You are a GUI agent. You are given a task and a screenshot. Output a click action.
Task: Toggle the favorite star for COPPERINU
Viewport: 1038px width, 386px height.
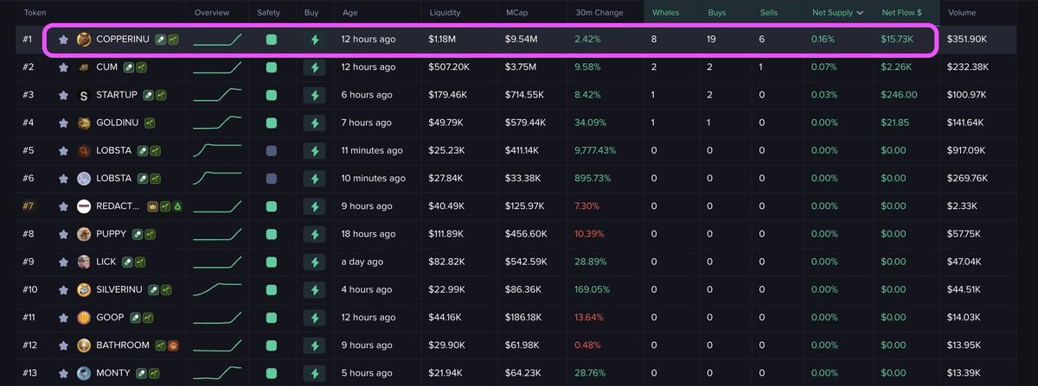(x=63, y=40)
